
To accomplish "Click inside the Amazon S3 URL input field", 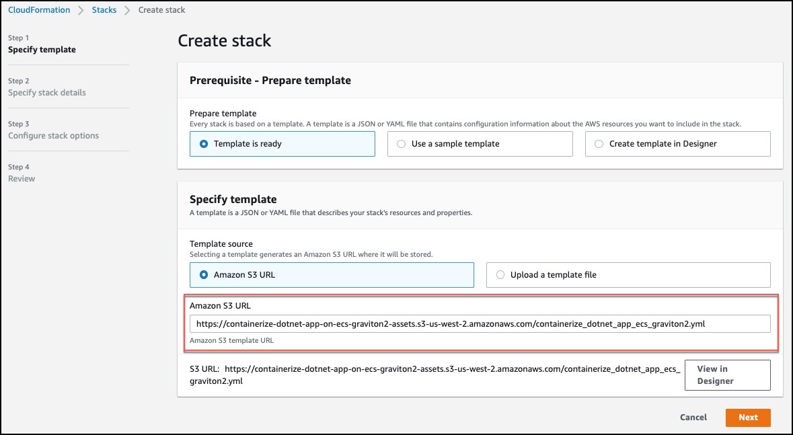I will pos(480,323).
